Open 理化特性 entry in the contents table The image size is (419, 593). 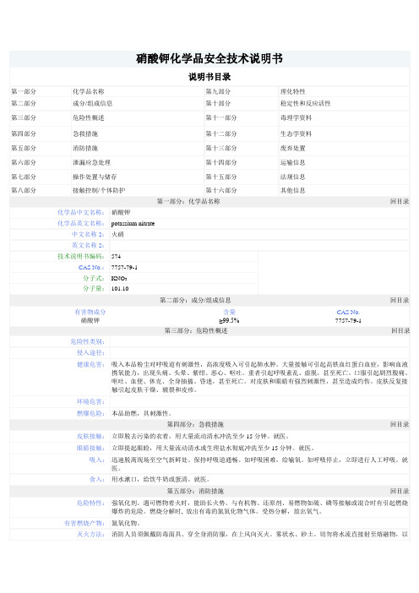click(292, 91)
